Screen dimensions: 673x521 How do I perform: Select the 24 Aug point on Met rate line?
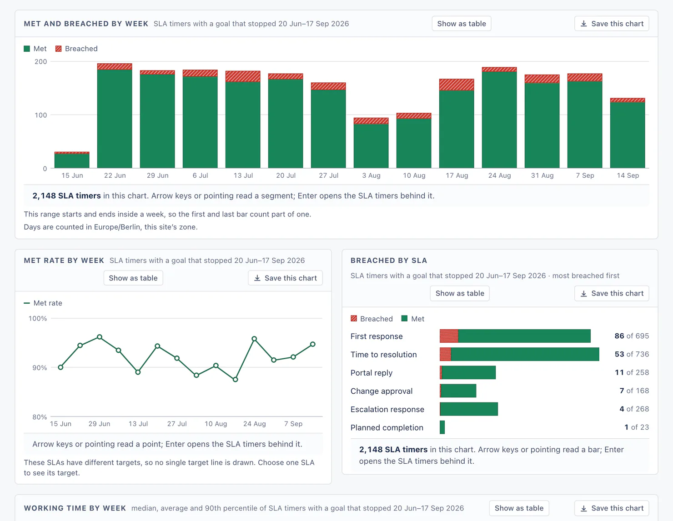254,339
